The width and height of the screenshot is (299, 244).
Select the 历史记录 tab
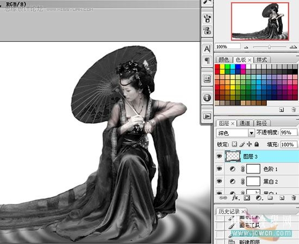click(229, 211)
